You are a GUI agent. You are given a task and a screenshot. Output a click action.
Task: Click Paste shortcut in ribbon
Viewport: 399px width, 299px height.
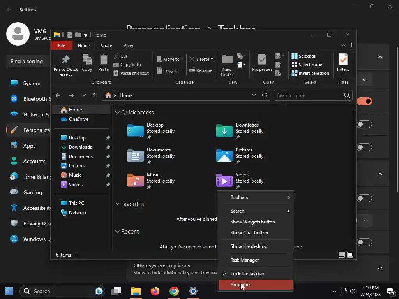[x=131, y=73]
